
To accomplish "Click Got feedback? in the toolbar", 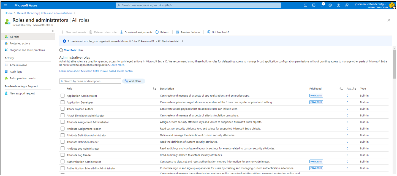I will (218, 32).
